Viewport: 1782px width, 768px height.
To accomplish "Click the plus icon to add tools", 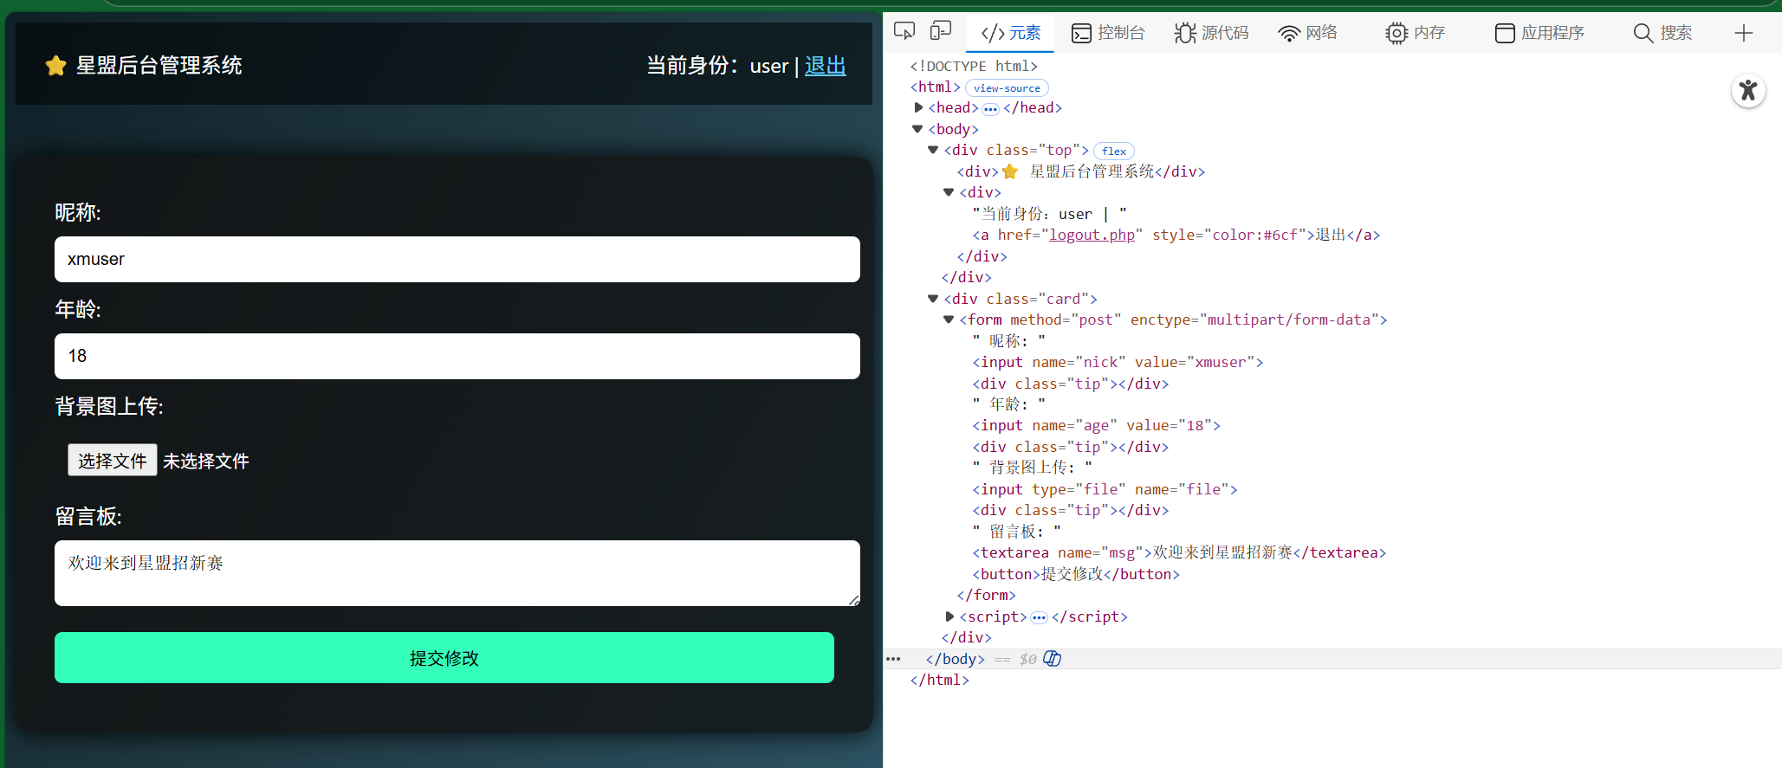I will [x=1743, y=33].
